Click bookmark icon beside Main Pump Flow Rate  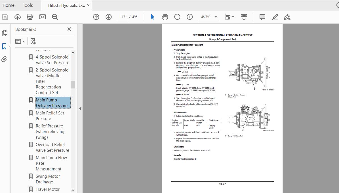[31, 157]
